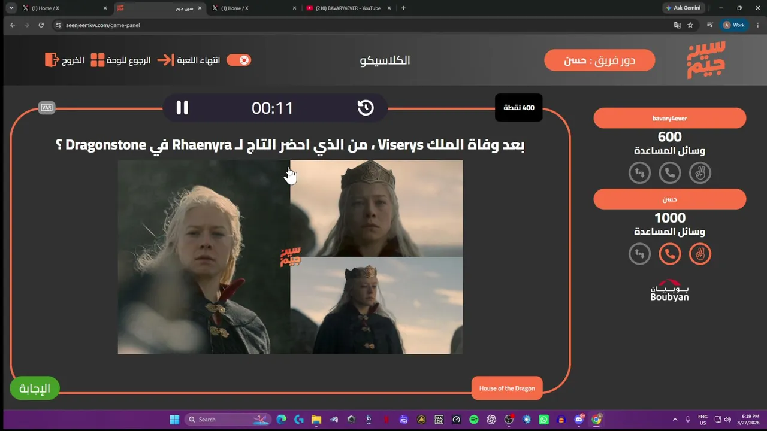The height and width of the screenshot is (431, 767).
Task: Expand the tab search dropdown
Action: coord(11,8)
